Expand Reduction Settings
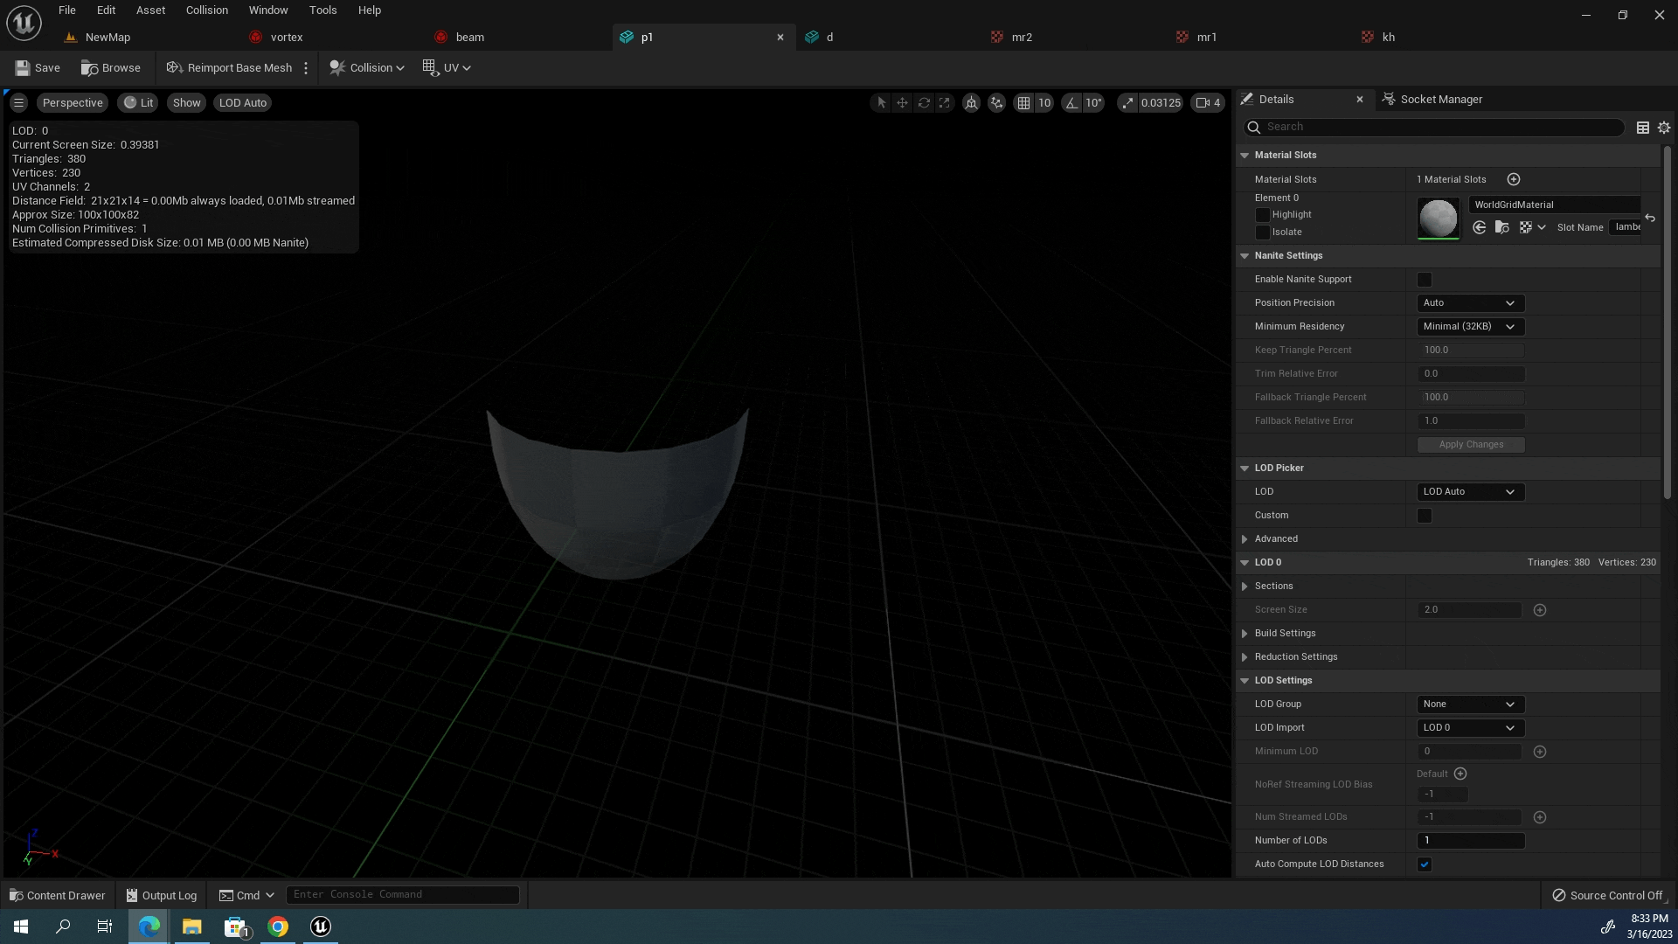1678x944 pixels. [x=1245, y=657]
